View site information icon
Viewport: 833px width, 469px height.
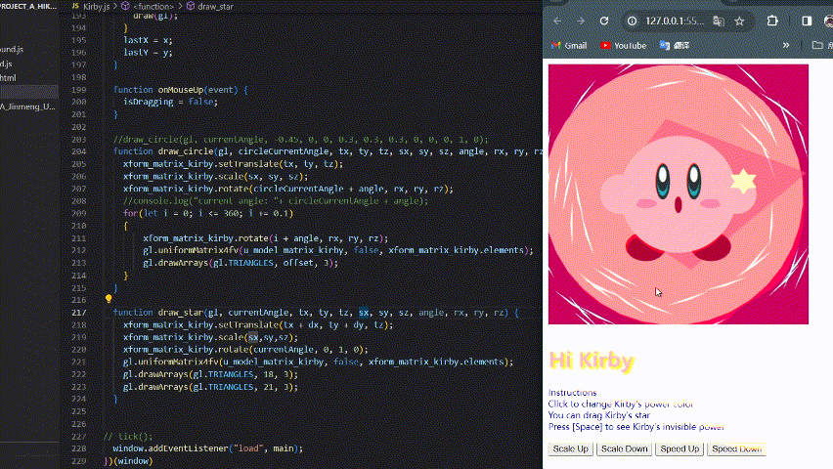632,21
